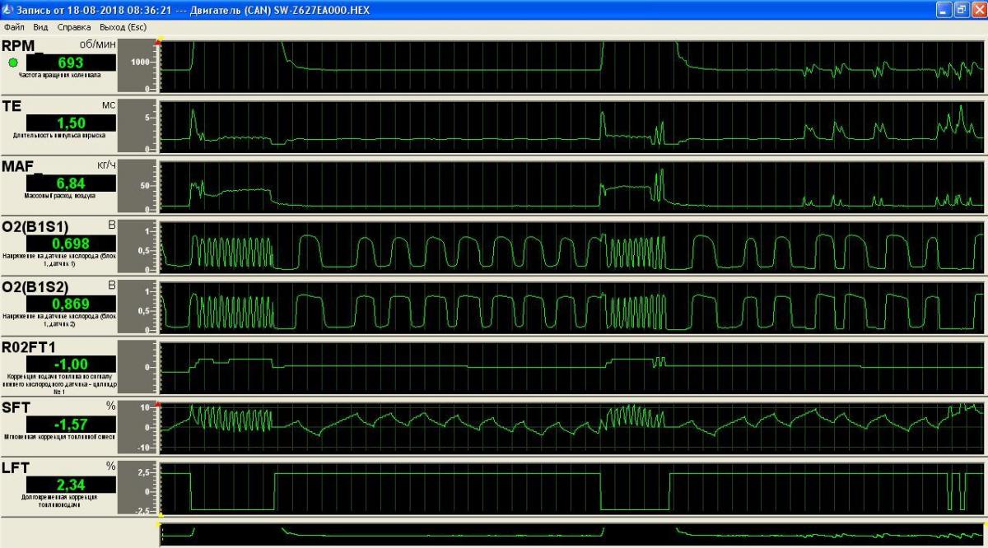The image size is (988, 548).
Task: Click inside the O2(B1S1) waveform graph
Action: coord(571,246)
